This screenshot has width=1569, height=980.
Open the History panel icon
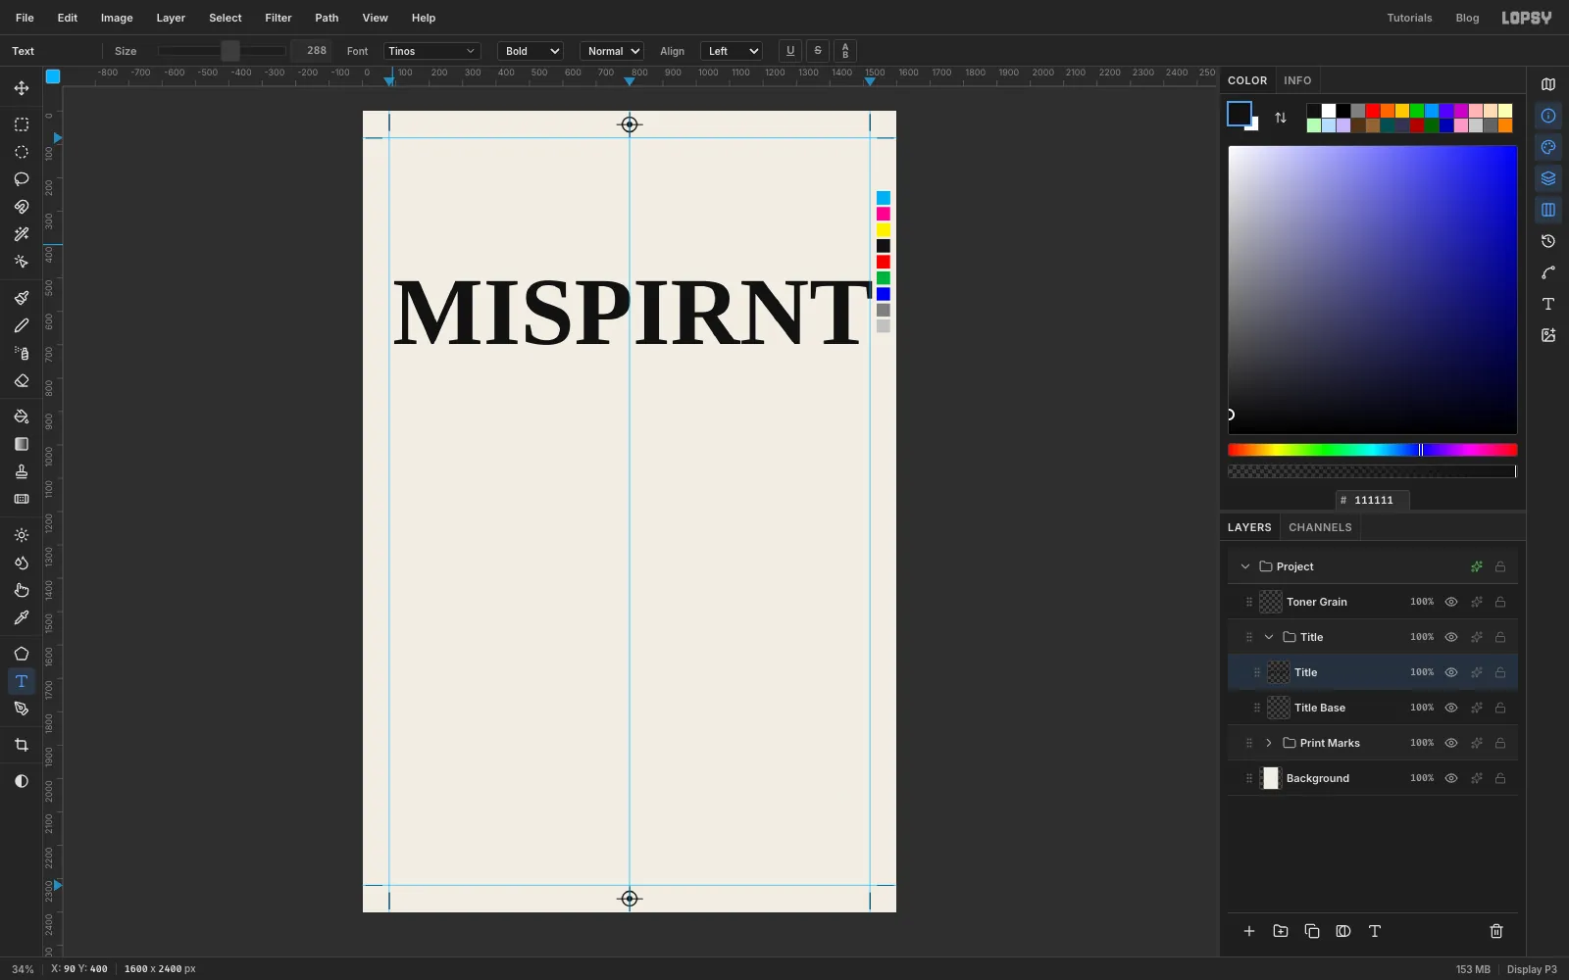pos(1548,241)
